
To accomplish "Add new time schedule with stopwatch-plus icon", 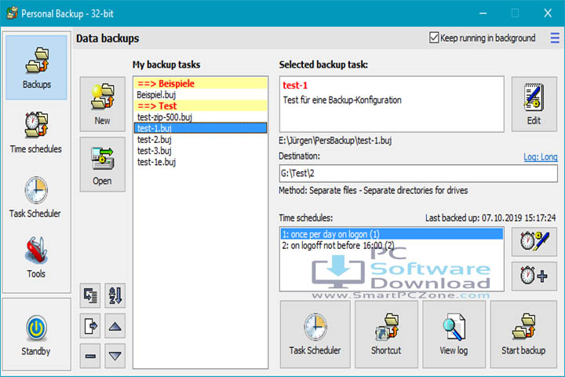I will [x=534, y=276].
